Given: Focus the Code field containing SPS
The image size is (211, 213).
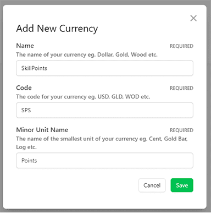Looking at the screenshot, I should click(104, 110).
